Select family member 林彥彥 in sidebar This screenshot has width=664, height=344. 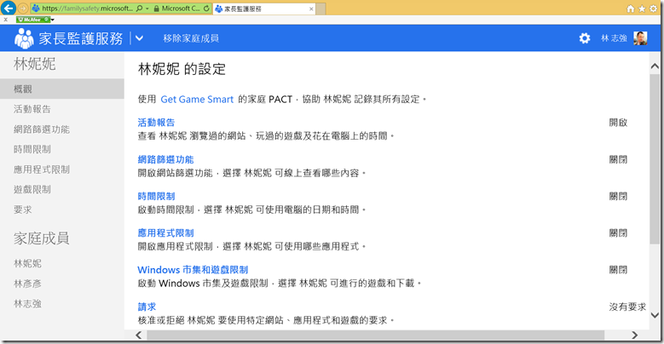pos(27,284)
